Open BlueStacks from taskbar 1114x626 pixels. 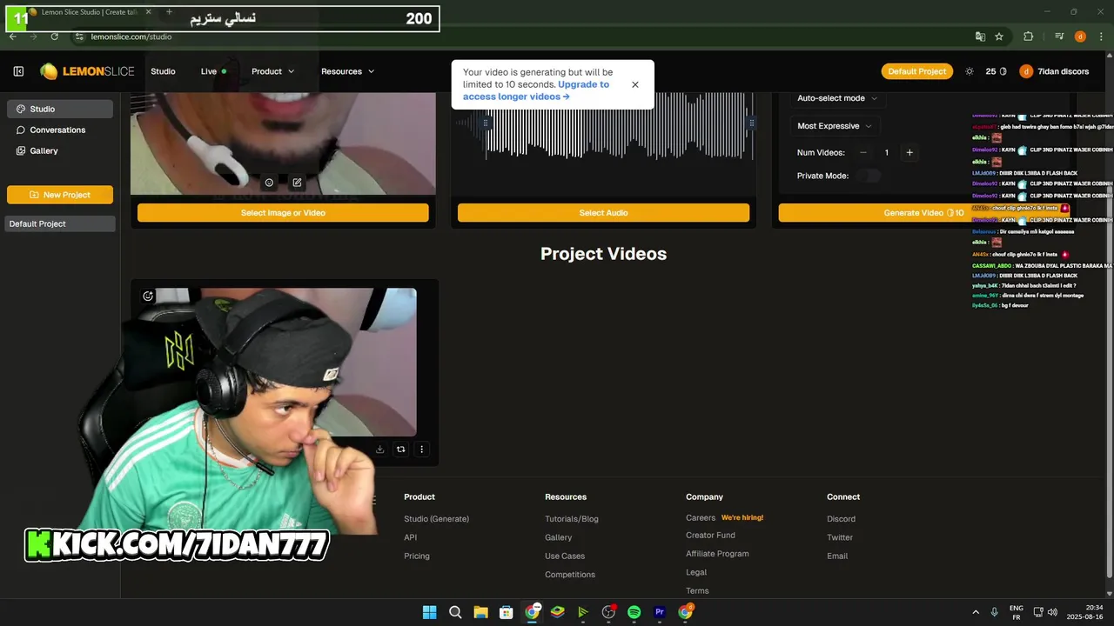tap(557, 612)
